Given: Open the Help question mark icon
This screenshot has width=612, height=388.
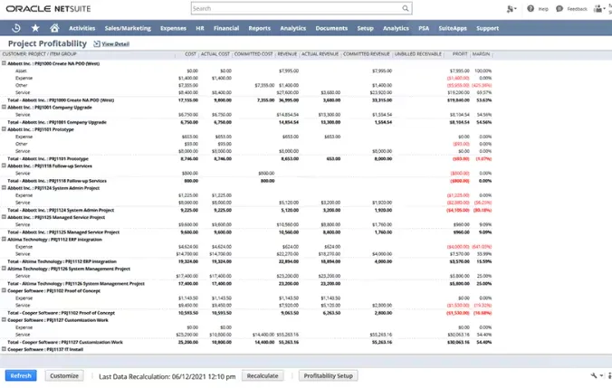Looking at the screenshot, I should [x=531, y=9].
